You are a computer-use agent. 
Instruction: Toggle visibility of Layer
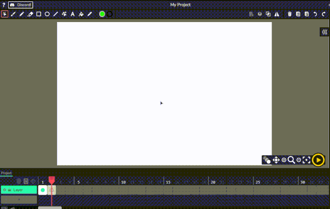[5, 190]
